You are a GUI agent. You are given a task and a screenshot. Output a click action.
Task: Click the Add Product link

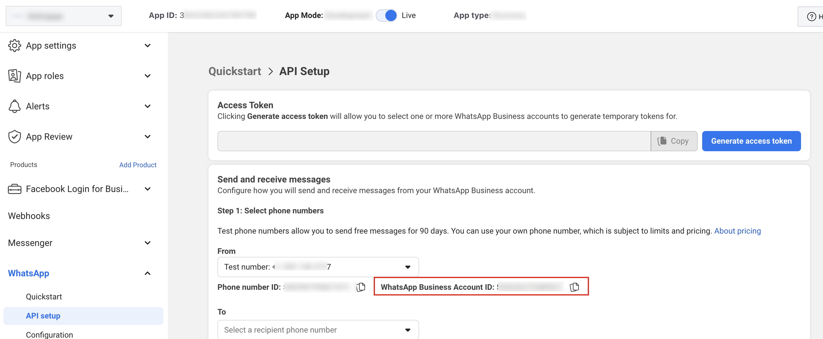pos(138,165)
